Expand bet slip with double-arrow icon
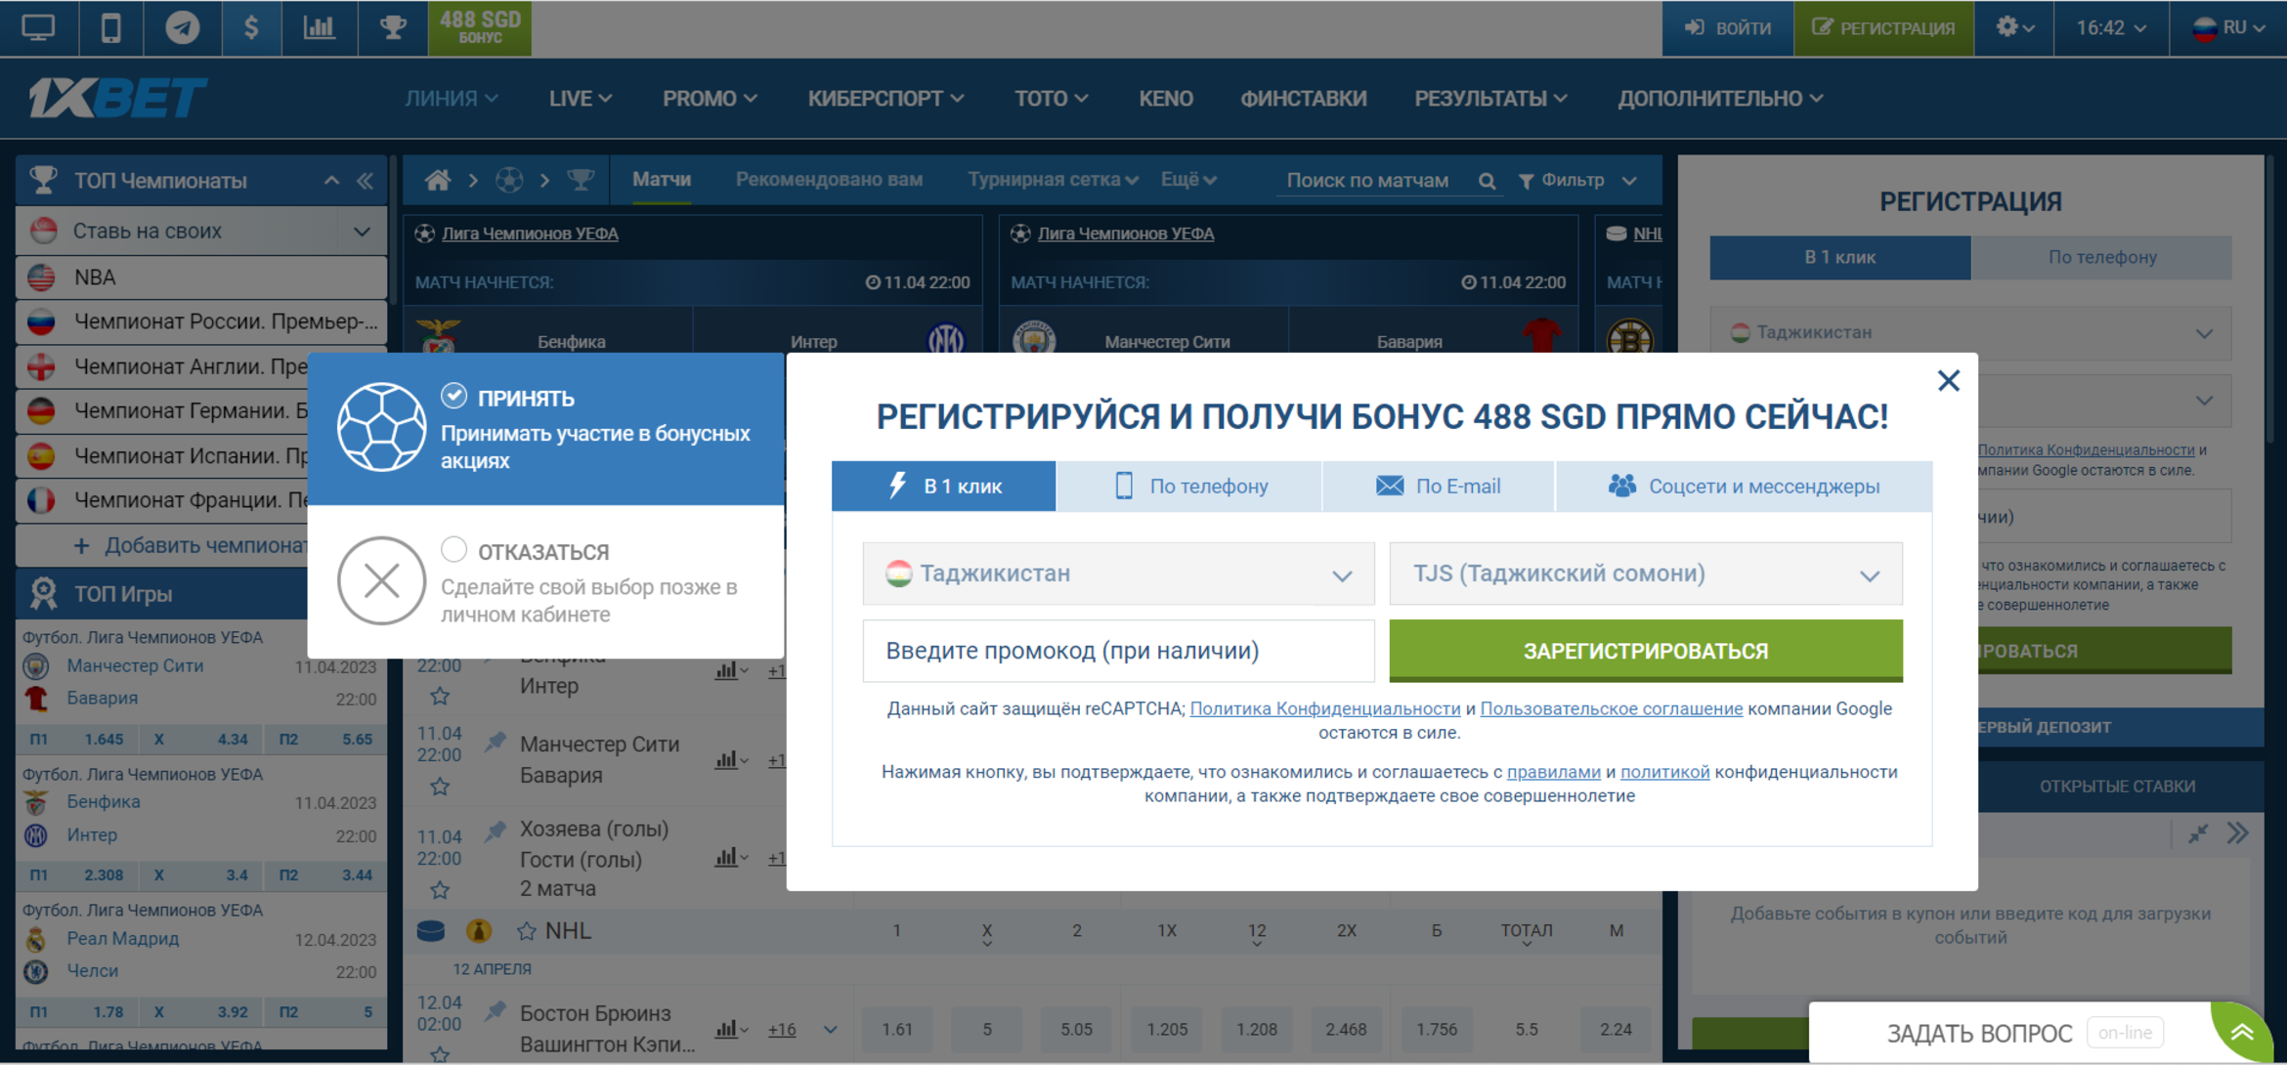 tap(2238, 833)
